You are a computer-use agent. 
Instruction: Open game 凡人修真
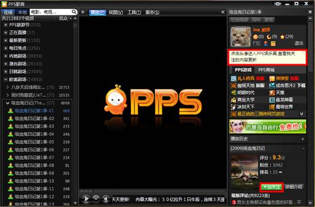[x=246, y=78]
